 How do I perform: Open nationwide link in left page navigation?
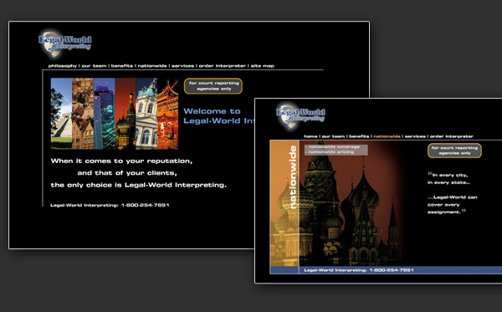(152, 66)
